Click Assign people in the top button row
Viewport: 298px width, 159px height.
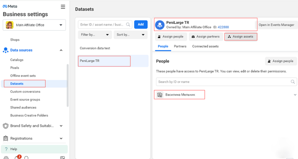click(171, 37)
